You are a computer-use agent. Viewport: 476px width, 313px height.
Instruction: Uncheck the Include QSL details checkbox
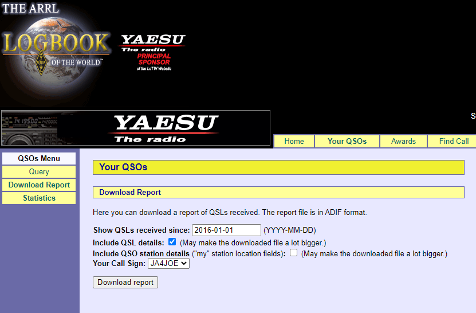[x=172, y=242]
